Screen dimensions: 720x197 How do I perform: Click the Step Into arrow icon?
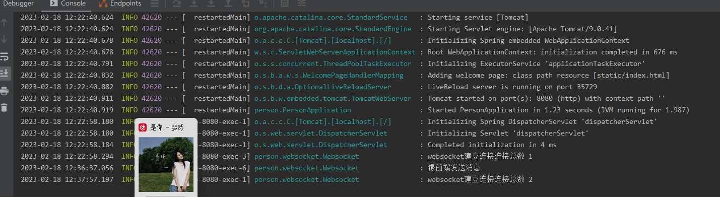pos(194,3)
